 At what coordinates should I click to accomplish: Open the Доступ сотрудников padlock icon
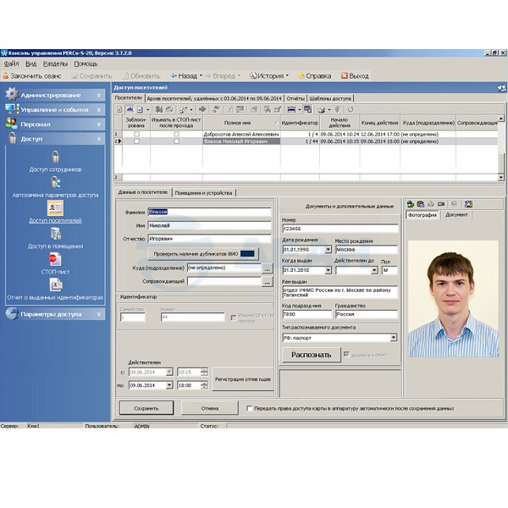click(55, 157)
